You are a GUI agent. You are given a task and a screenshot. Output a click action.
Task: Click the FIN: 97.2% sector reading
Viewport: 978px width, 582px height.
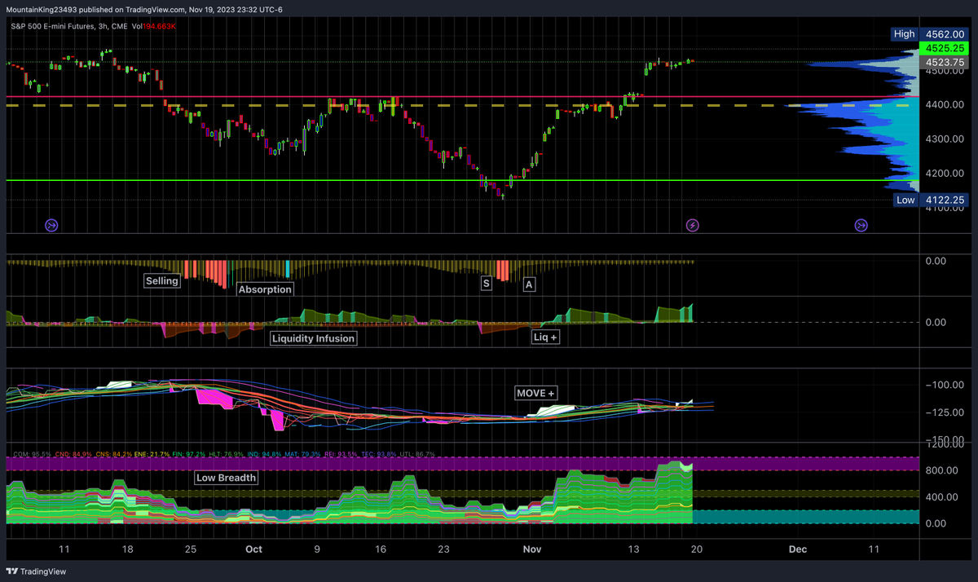pyautogui.click(x=190, y=454)
